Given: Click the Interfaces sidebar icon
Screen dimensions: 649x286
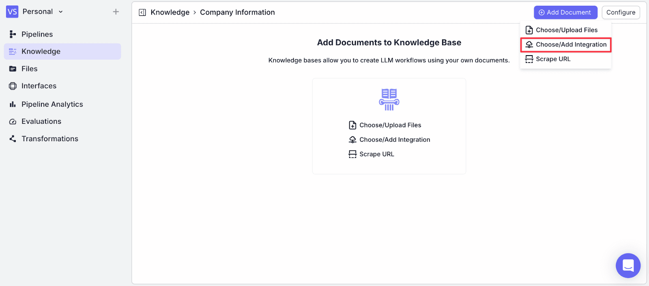Looking at the screenshot, I should coord(13,86).
